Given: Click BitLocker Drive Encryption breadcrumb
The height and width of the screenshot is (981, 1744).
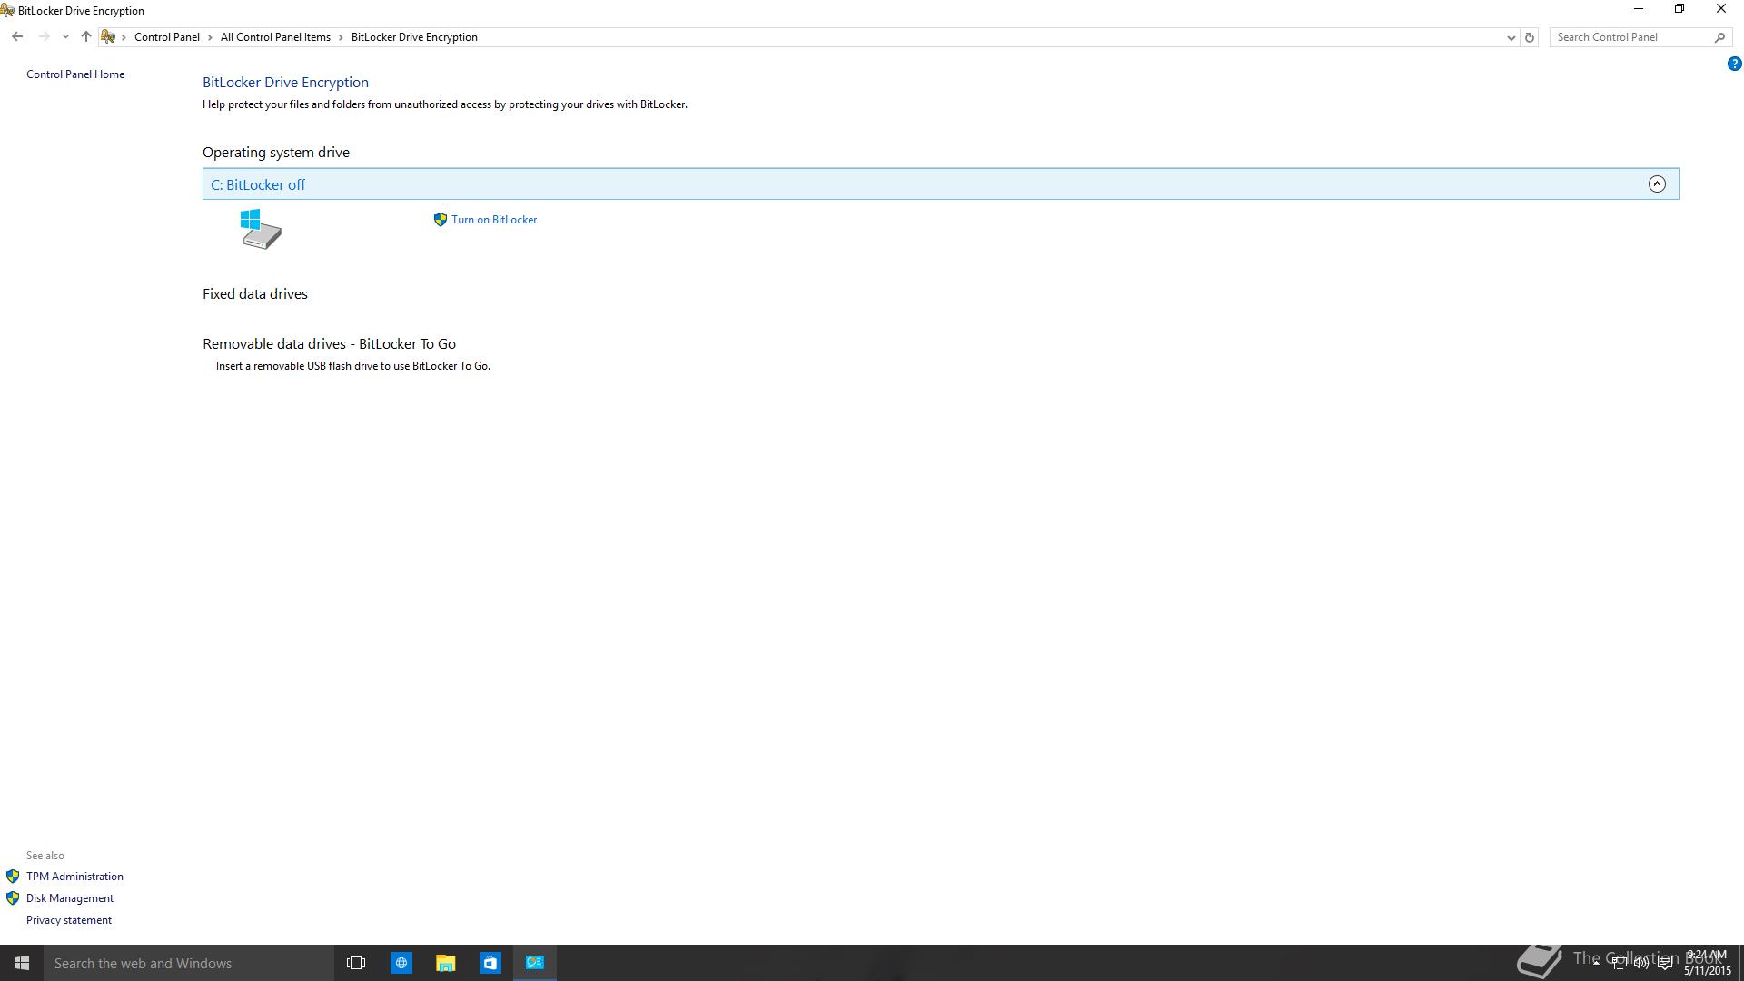Looking at the screenshot, I should coord(414,37).
